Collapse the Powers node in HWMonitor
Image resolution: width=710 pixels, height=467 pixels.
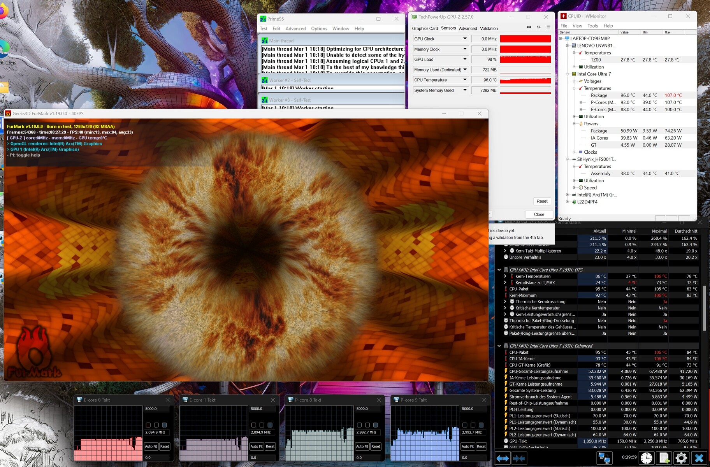[x=574, y=124]
